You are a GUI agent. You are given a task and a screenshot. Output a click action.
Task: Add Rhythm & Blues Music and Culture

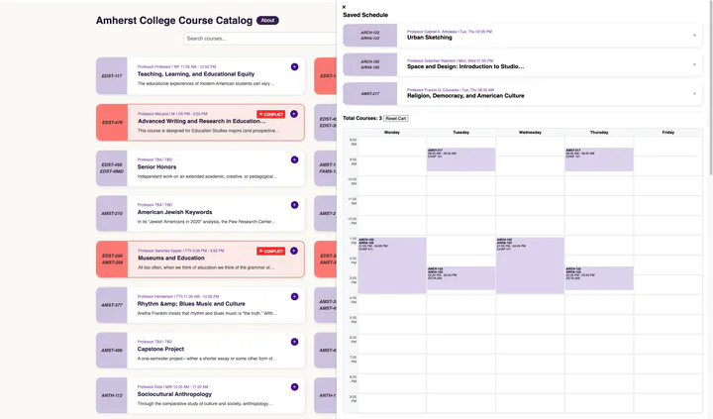(294, 296)
